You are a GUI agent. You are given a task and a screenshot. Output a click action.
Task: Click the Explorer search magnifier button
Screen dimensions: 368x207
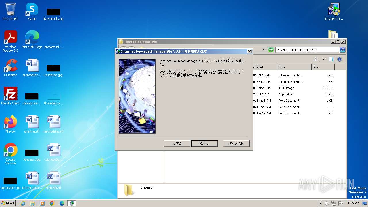click(342, 50)
